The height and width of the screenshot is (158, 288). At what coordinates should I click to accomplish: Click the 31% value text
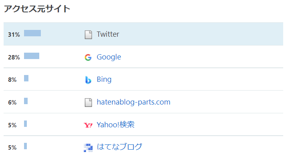point(14,35)
